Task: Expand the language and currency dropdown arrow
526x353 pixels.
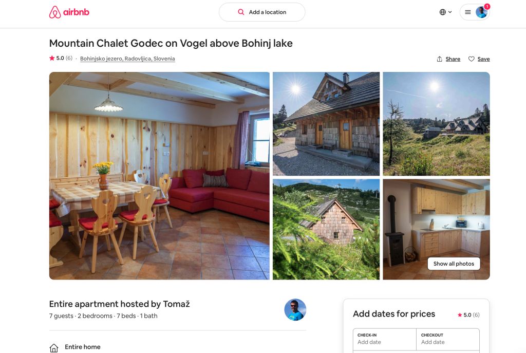Action: tap(450, 12)
